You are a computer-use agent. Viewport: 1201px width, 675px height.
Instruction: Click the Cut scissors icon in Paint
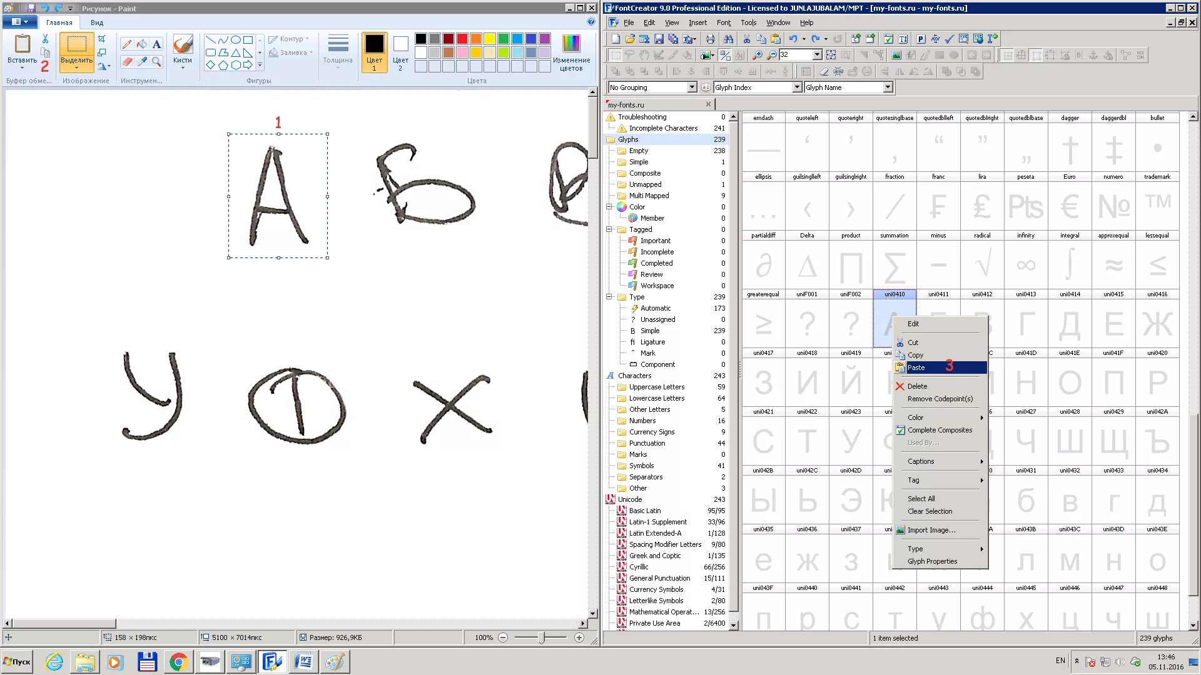(45, 39)
